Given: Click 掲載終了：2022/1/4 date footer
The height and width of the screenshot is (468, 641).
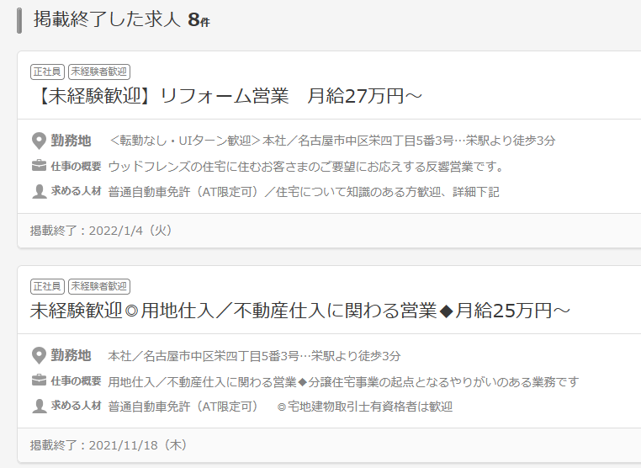Looking at the screenshot, I should coord(102,231).
